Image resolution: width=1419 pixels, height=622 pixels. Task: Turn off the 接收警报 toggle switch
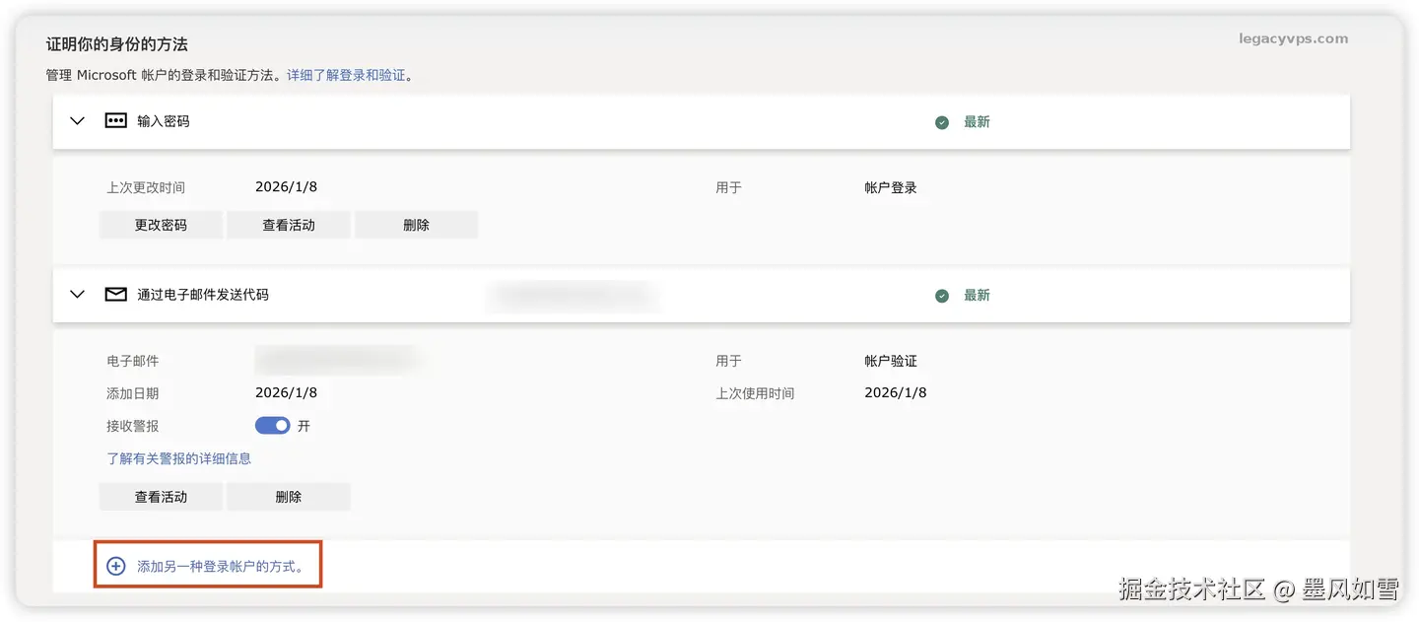[x=272, y=426]
